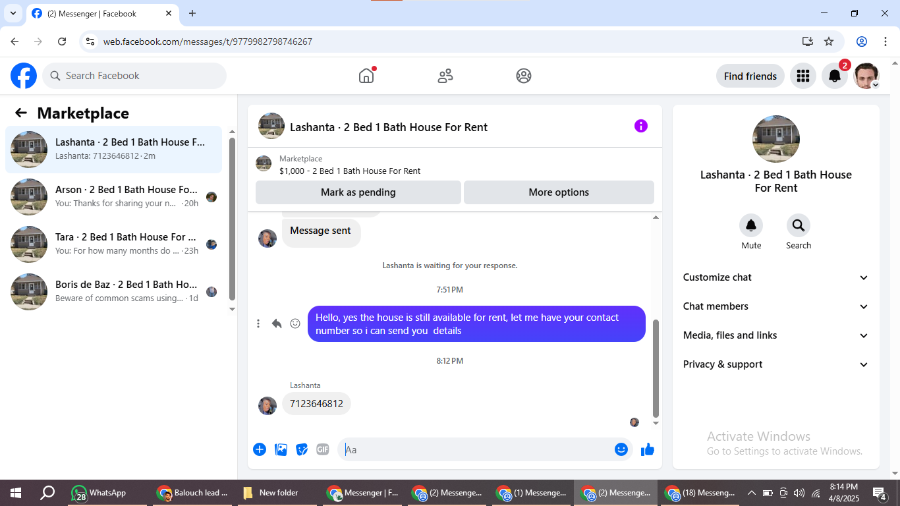Open the $1,000 Marketplace listing link

pos(350,171)
